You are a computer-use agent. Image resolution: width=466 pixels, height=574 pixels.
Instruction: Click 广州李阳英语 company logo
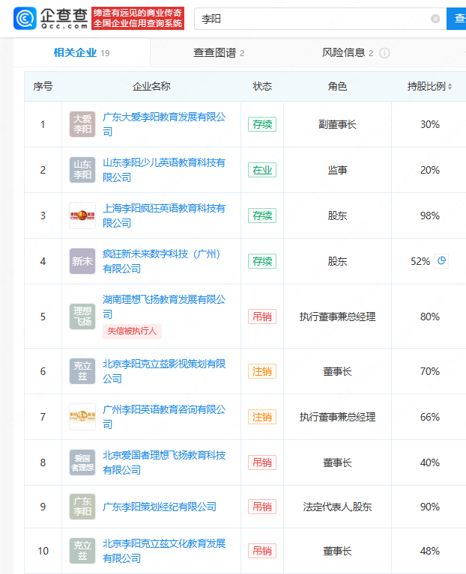click(82, 417)
